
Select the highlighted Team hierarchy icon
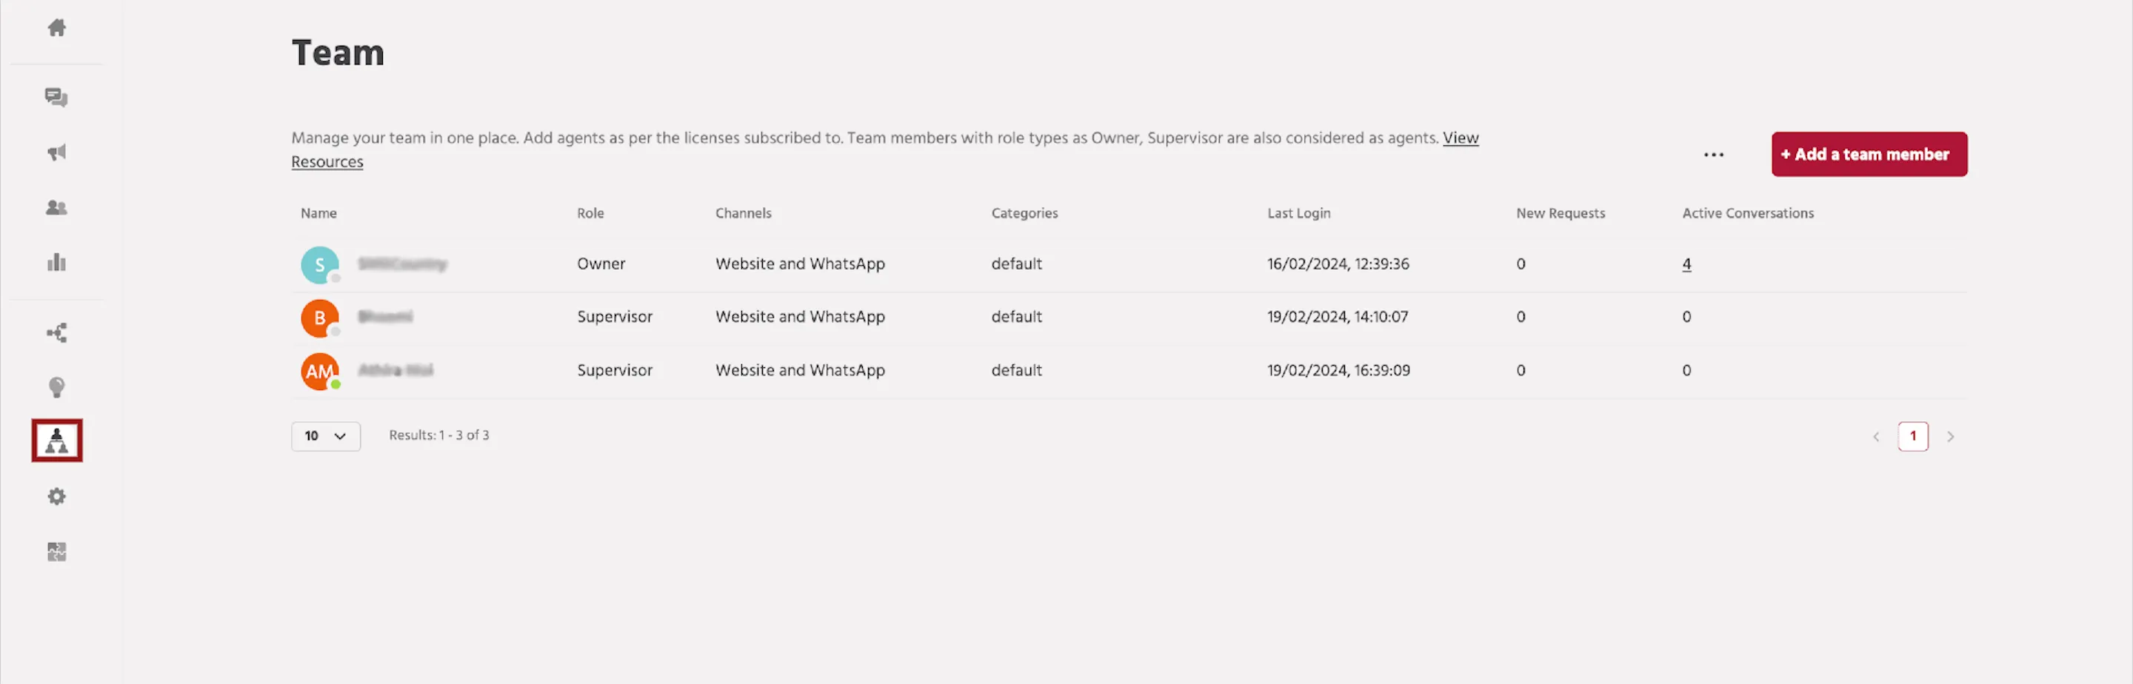pos(57,440)
